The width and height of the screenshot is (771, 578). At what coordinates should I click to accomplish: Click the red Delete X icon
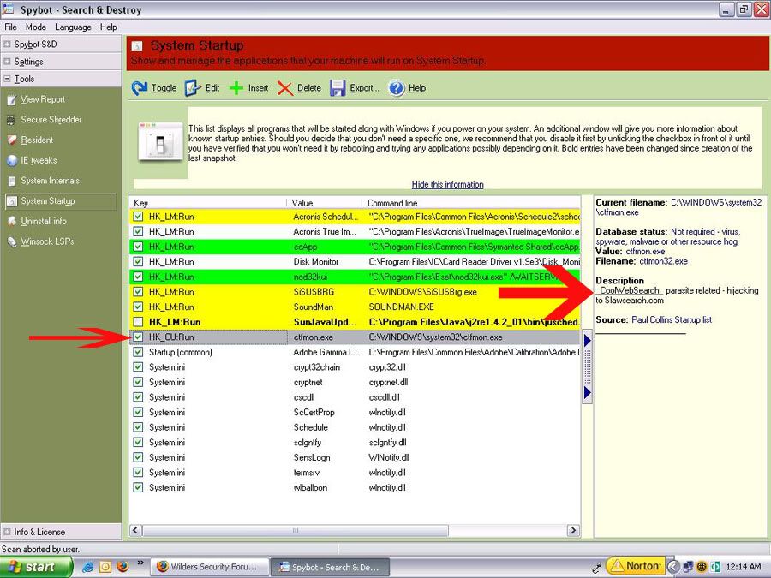284,88
